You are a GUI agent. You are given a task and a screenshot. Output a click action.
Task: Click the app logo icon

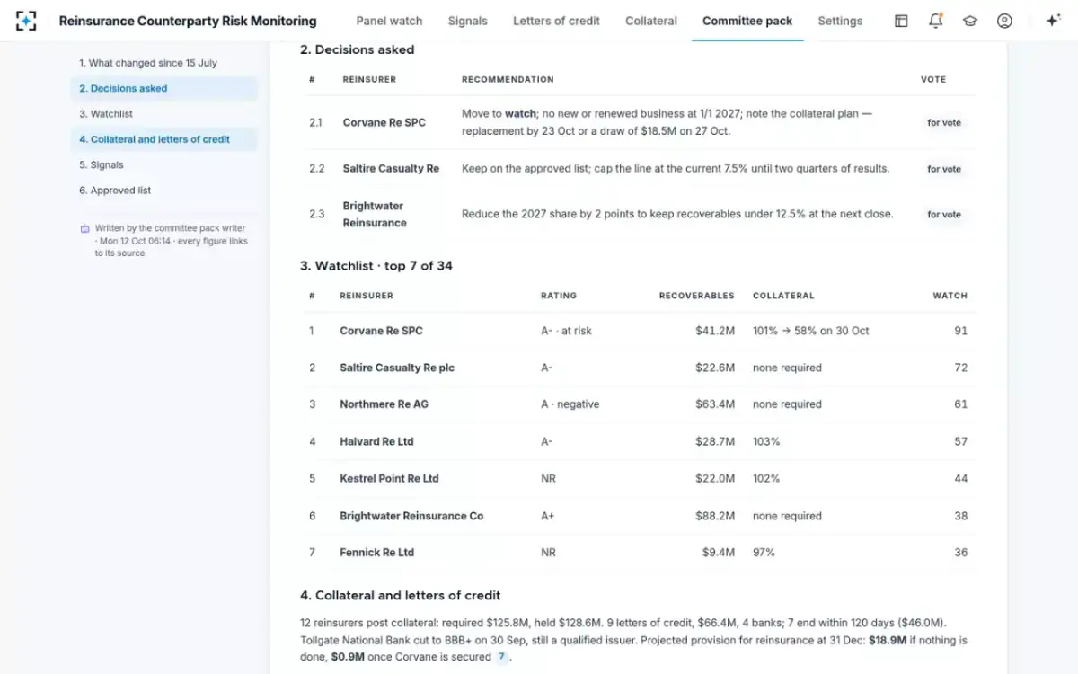27,21
